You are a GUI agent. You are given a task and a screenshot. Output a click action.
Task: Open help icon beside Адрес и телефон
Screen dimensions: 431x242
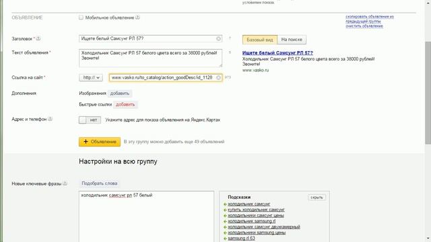50,119
